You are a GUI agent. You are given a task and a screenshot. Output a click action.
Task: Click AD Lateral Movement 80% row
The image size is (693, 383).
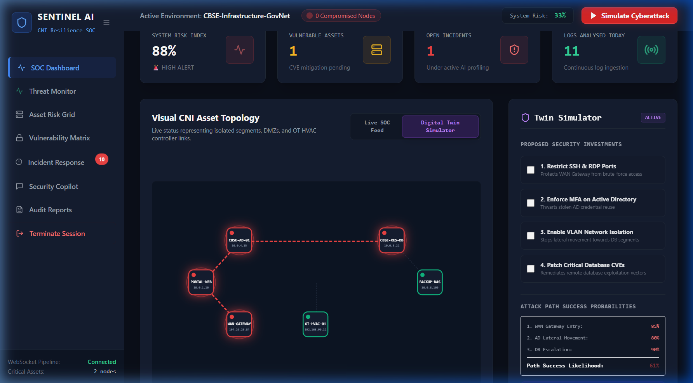pos(593,338)
